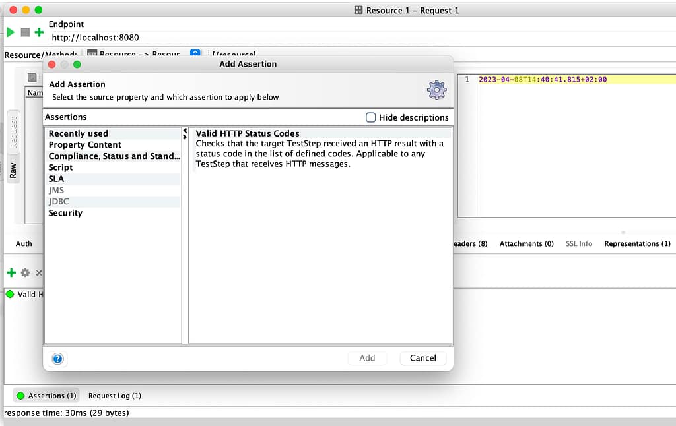Image resolution: width=676 pixels, height=426 pixels.
Task: Click the Cancel button
Action: click(422, 358)
